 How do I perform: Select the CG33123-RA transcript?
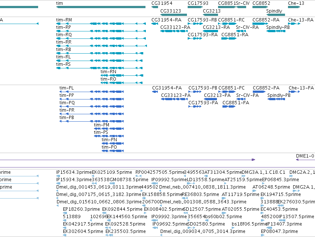tap(174, 31)
